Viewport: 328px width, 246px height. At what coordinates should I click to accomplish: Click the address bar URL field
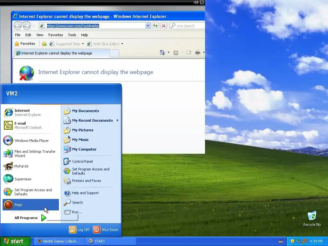95,26
